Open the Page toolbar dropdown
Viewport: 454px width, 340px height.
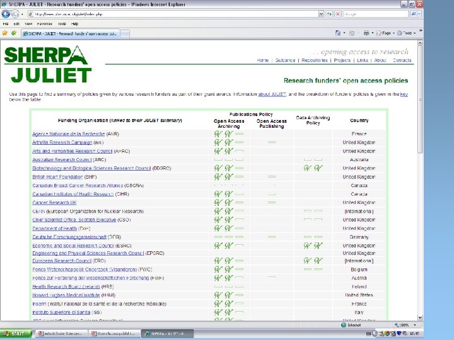click(385, 33)
